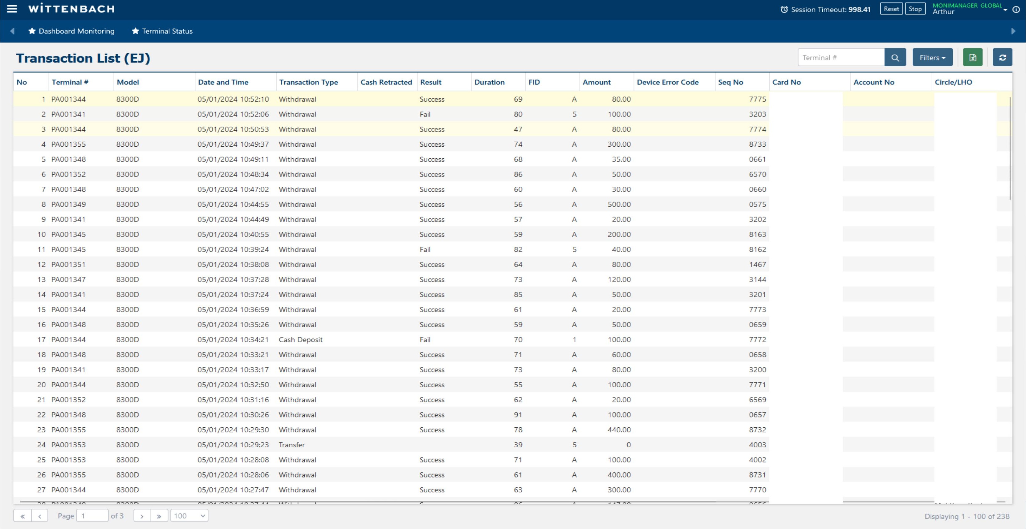Click the Cash Deposit transaction type
Screen dimensions: 1026x529
click(x=300, y=340)
